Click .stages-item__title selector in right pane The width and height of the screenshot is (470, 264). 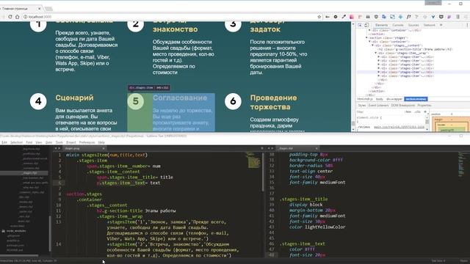(x=303, y=199)
